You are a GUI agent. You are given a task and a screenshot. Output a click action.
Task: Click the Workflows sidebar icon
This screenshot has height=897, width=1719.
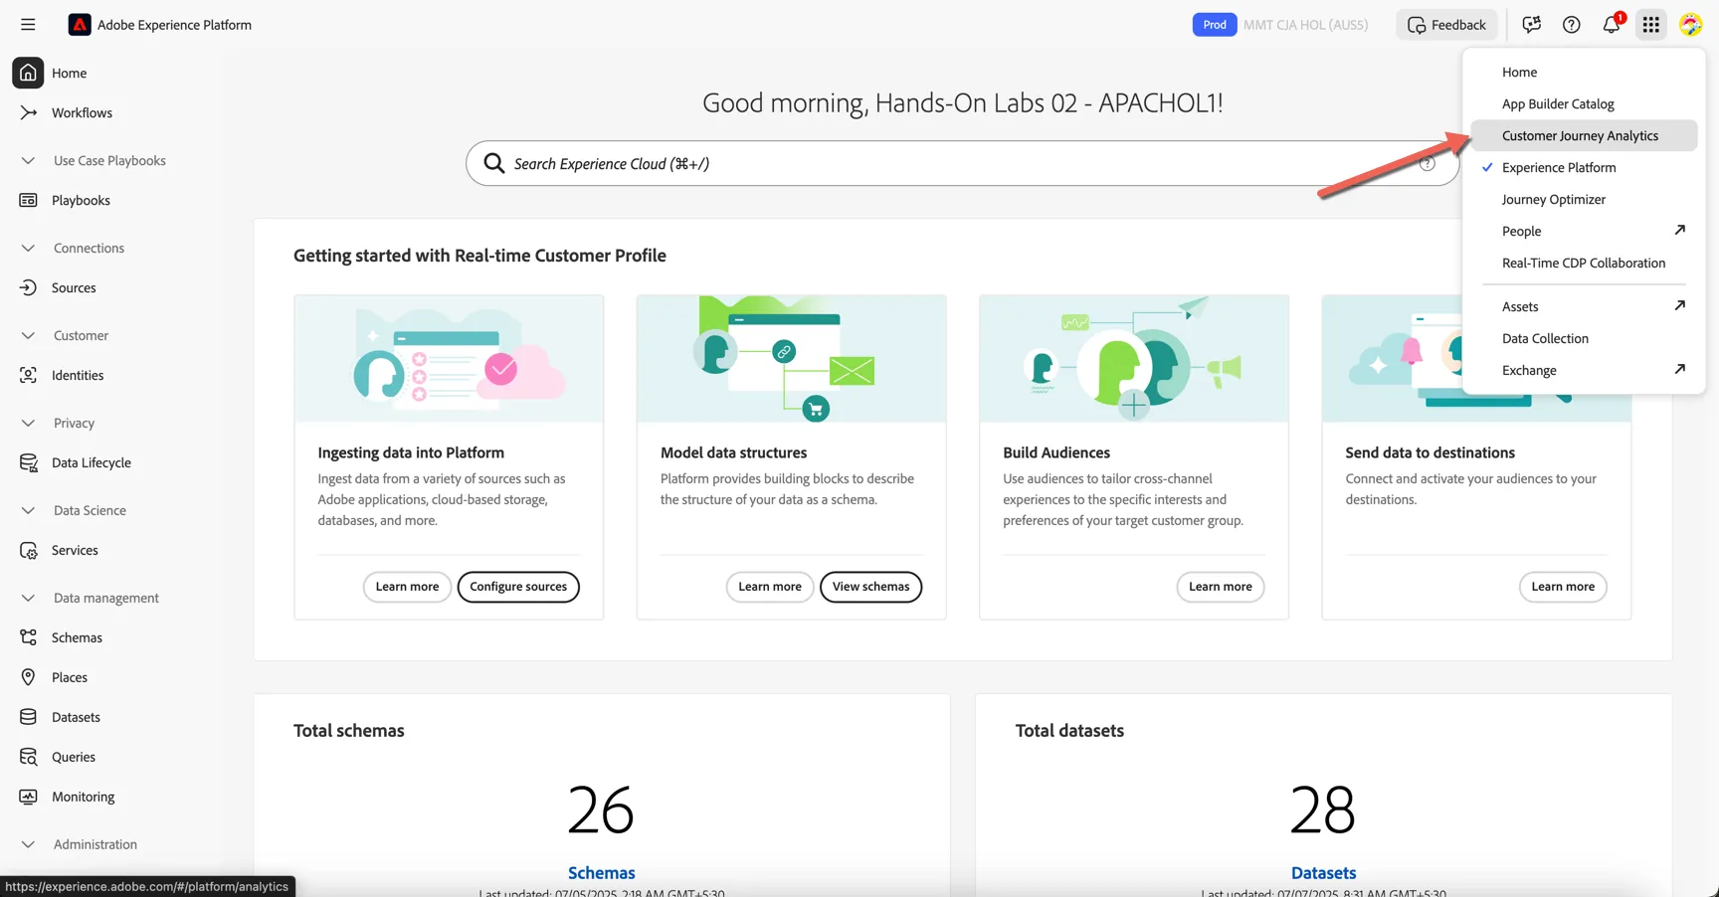tap(28, 112)
